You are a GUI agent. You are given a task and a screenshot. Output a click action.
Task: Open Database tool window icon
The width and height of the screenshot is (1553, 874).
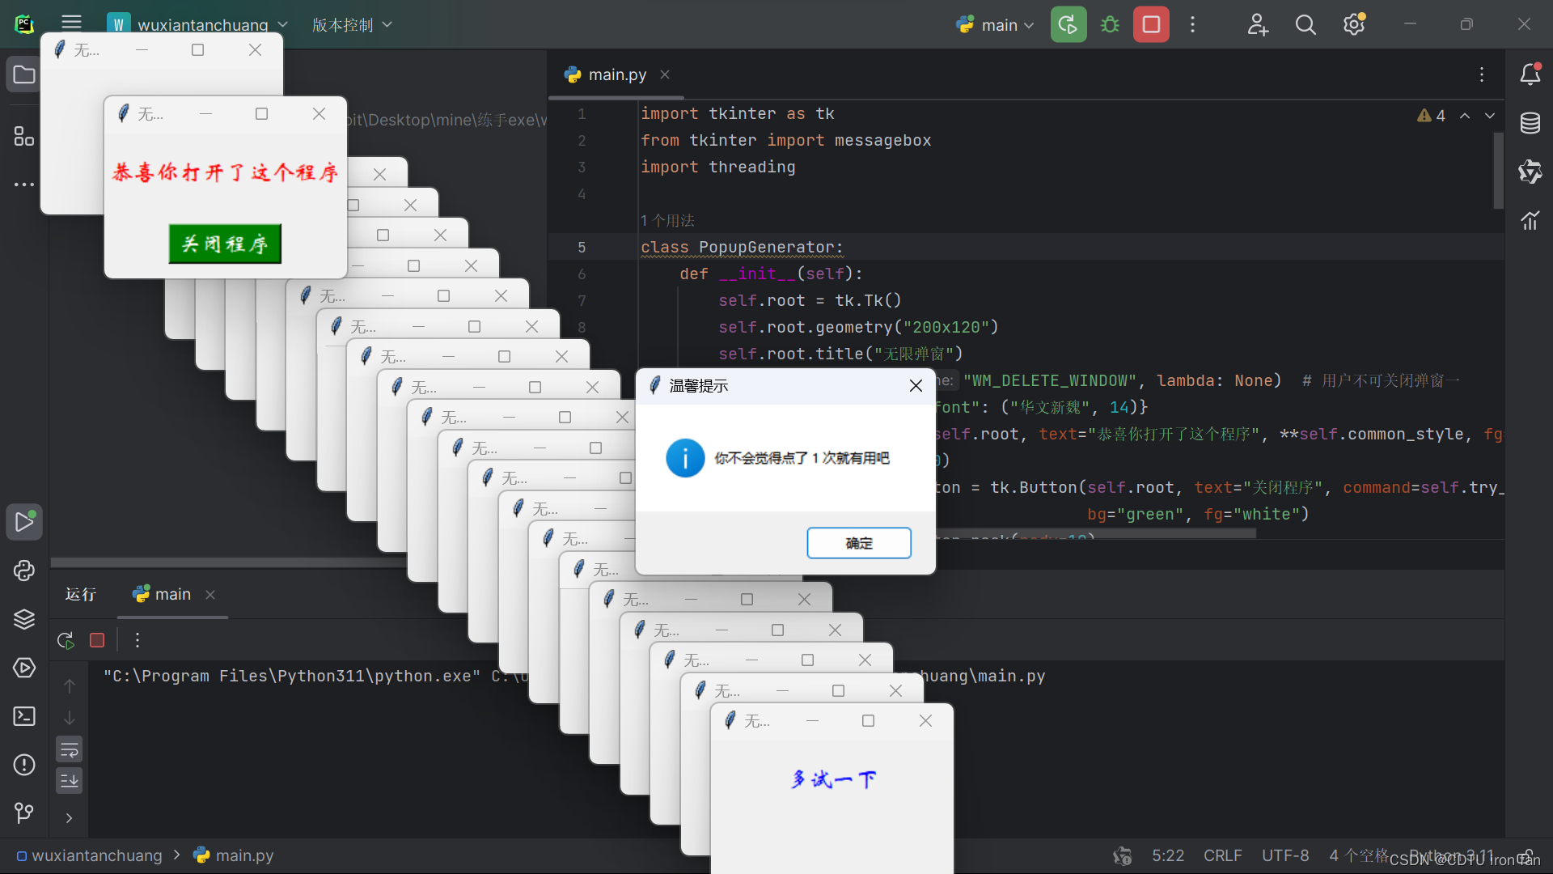pyautogui.click(x=1530, y=123)
